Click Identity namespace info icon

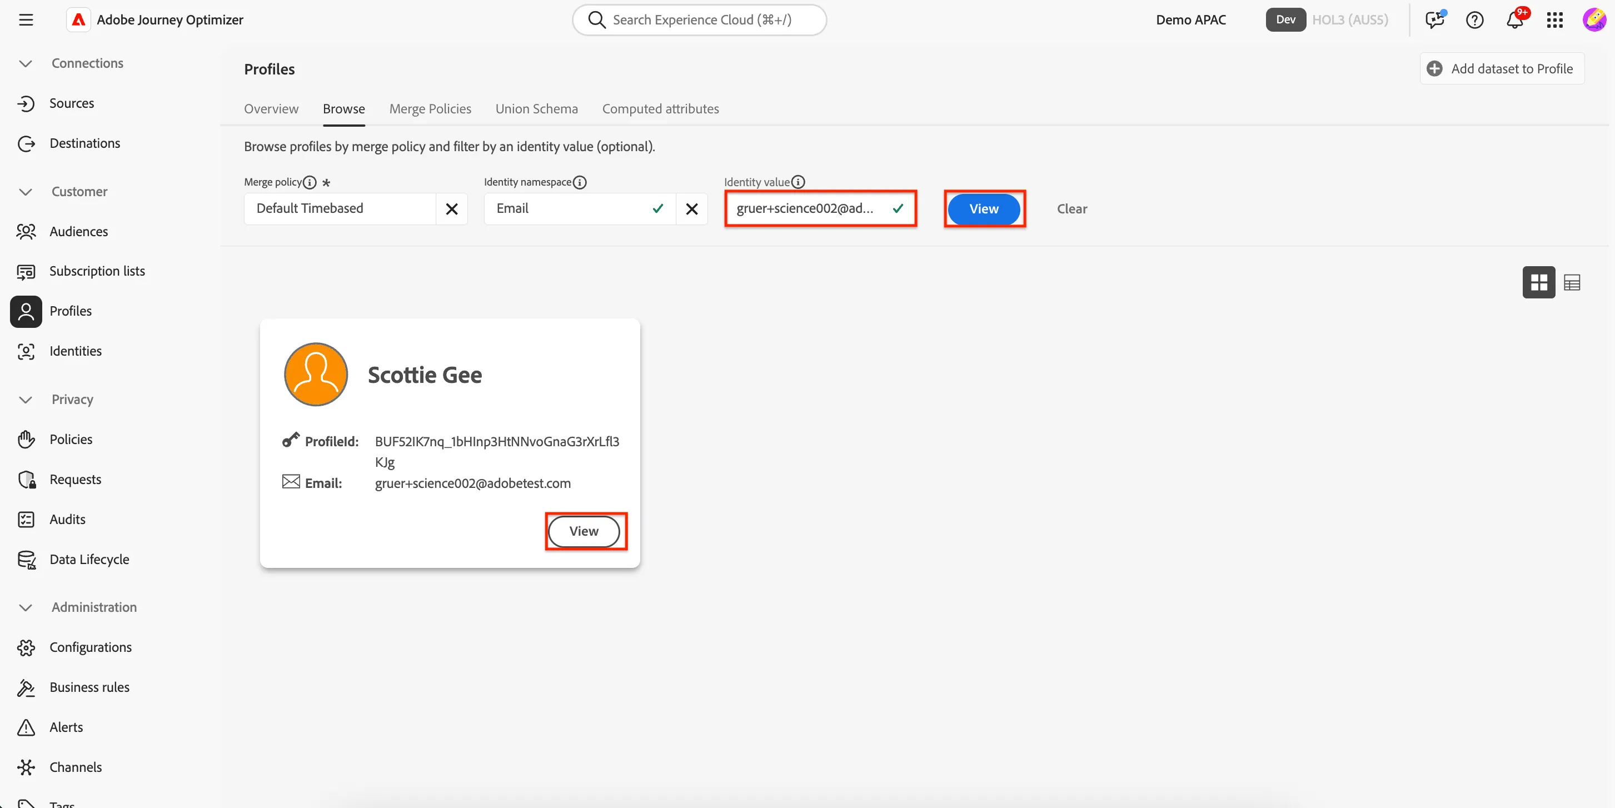(x=580, y=182)
